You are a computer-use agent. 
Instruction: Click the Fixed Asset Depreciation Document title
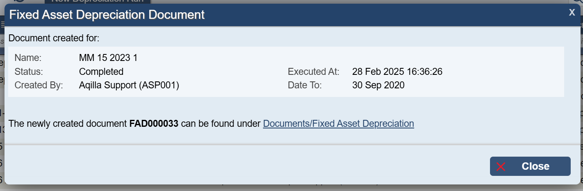tap(107, 15)
